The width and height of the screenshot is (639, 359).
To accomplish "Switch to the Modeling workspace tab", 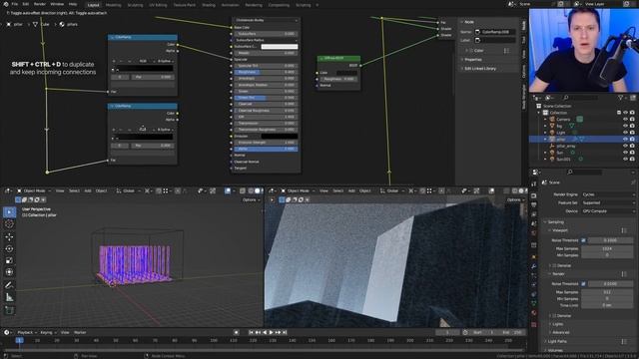I will (113, 5).
